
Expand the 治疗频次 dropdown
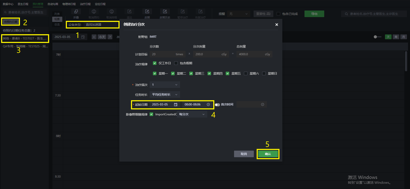tap(165, 85)
